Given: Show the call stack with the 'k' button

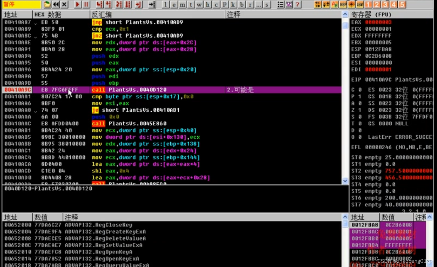Looking at the screenshot, I should click(233, 5).
